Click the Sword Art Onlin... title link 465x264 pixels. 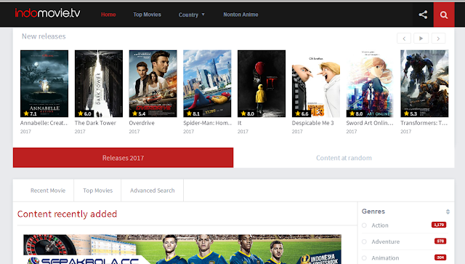tap(370, 123)
